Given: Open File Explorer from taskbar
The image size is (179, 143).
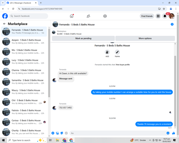Looking at the screenshot, I should [x=57, y=140].
